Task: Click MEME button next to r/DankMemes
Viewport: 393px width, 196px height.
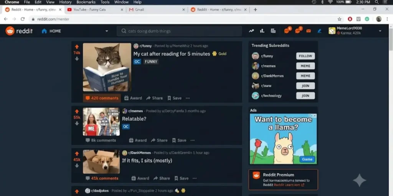Action: pyautogui.click(x=305, y=76)
